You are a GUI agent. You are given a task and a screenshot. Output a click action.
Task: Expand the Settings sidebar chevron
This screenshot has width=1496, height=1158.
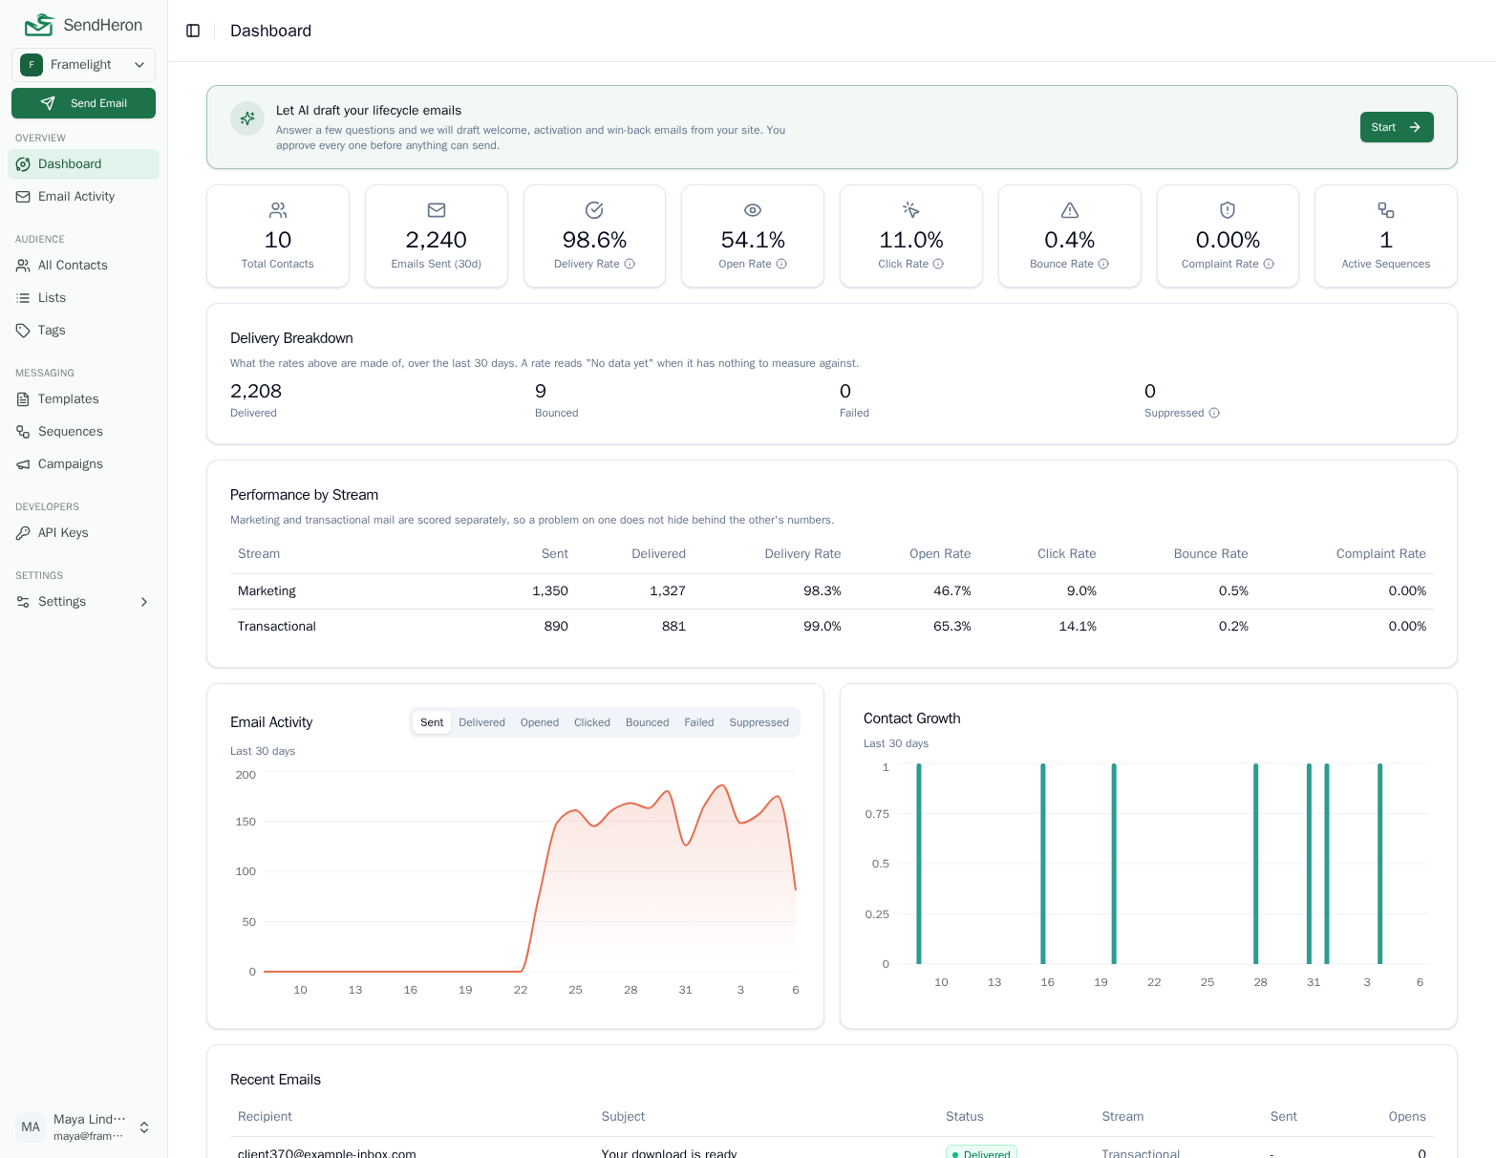click(144, 602)
